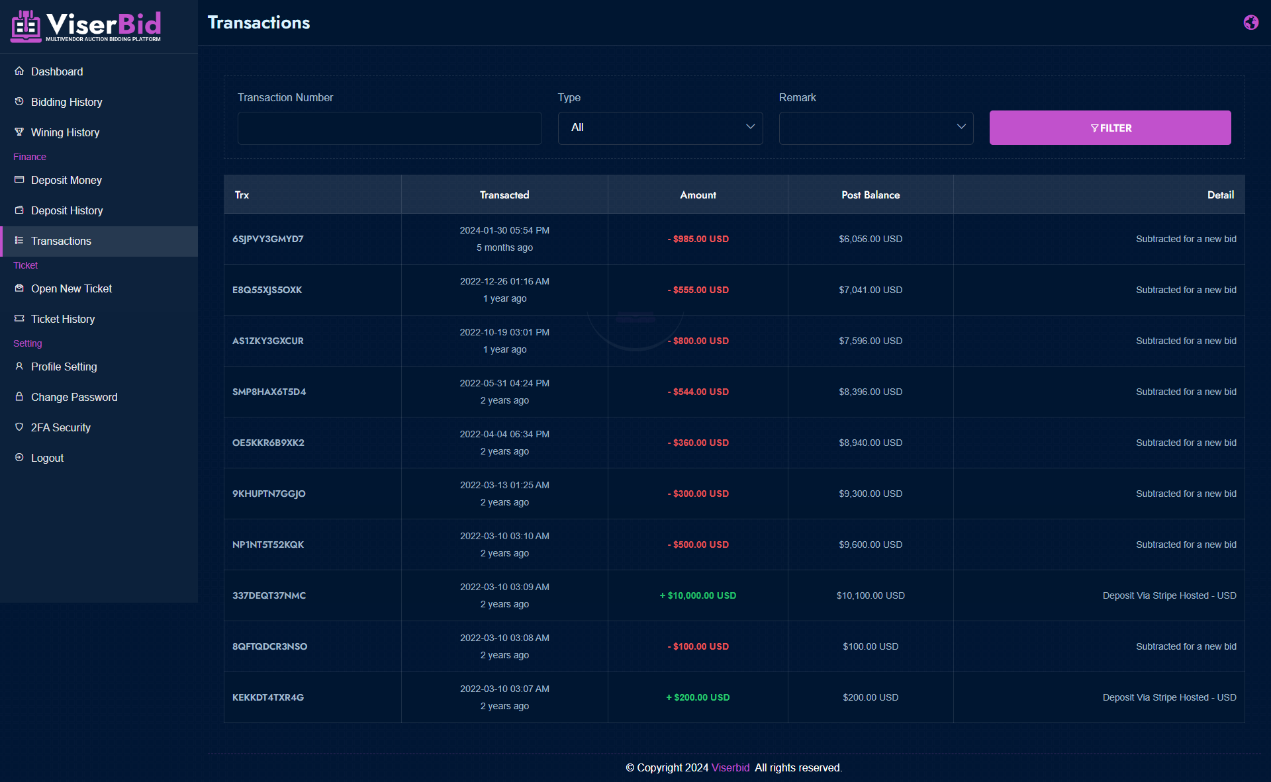Follow the Viserbid footer link
Image resolution: width=1271 pixels, height=782 pixels.
(x=730, y=767)
